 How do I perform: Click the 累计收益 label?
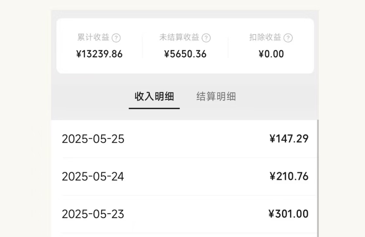pos(93,37)
